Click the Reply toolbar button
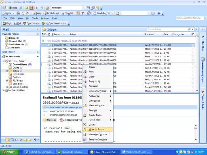The image size is (207, 155). coord(36,13)
